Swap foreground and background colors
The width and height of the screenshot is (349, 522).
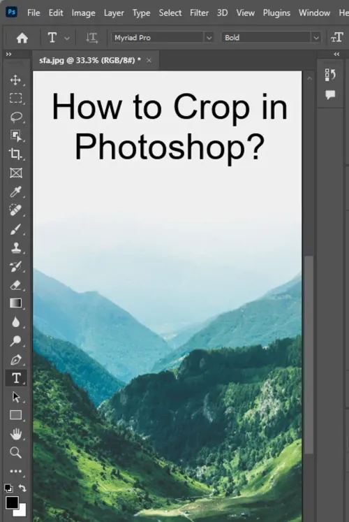coord(22,488)
